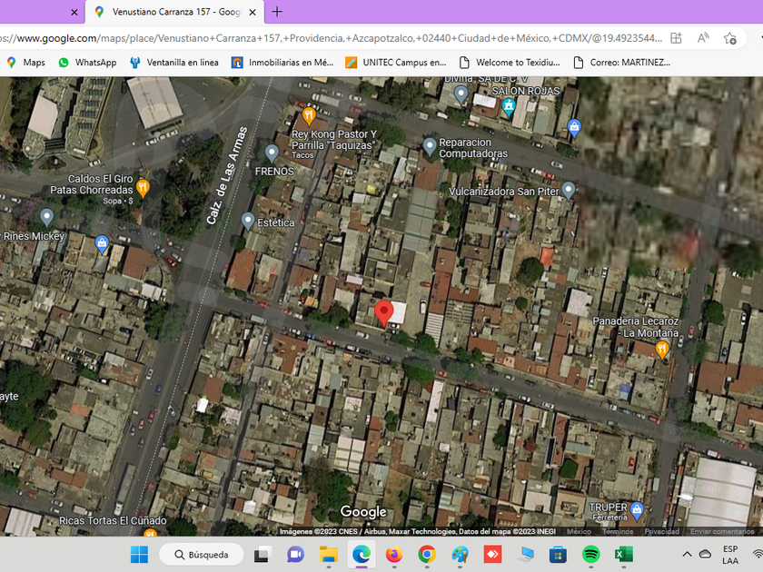Open Paint from the taskbar
Image resolution: width=763 pixels, height=572 pixels.
coord(460,555)
